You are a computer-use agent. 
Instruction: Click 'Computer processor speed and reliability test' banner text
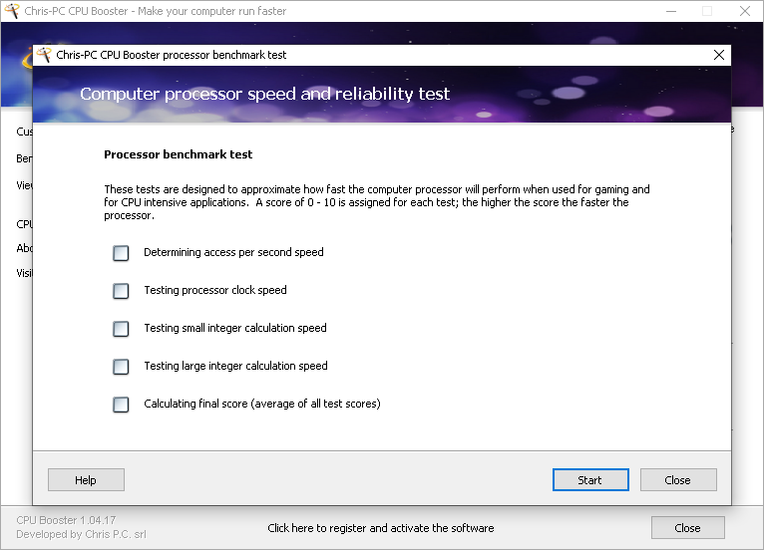[264, 94]
